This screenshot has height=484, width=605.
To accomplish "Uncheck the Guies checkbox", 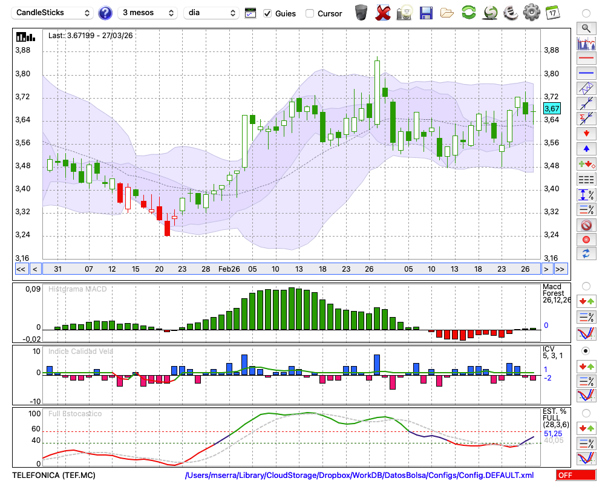I will (x=268, y=13).
